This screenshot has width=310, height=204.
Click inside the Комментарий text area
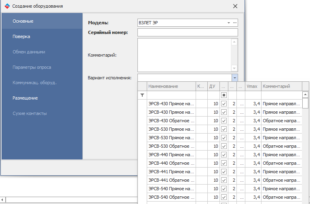[x=184, y=55]
